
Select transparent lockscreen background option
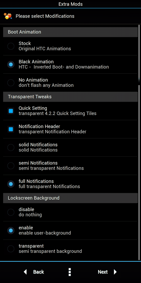click(70, 248)
